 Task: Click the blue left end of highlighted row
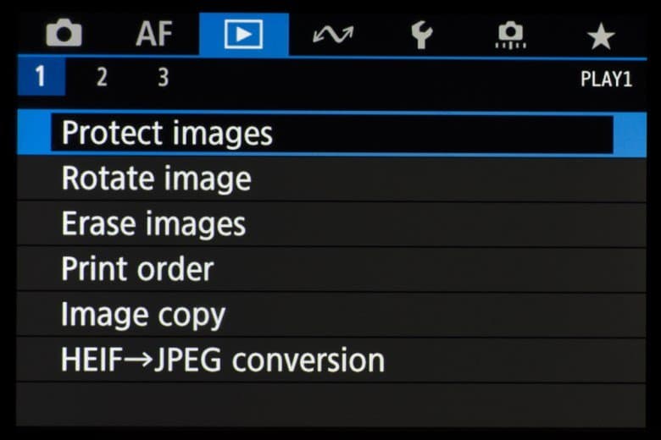click(x=33, y=134)
